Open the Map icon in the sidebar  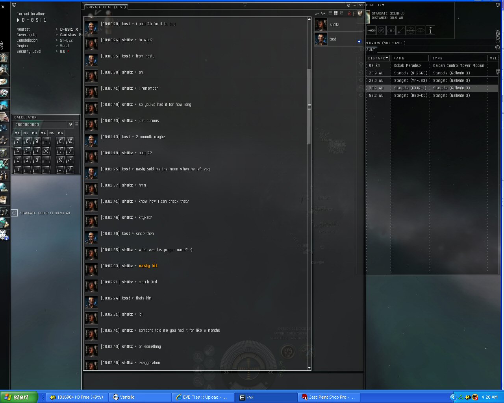4,128
